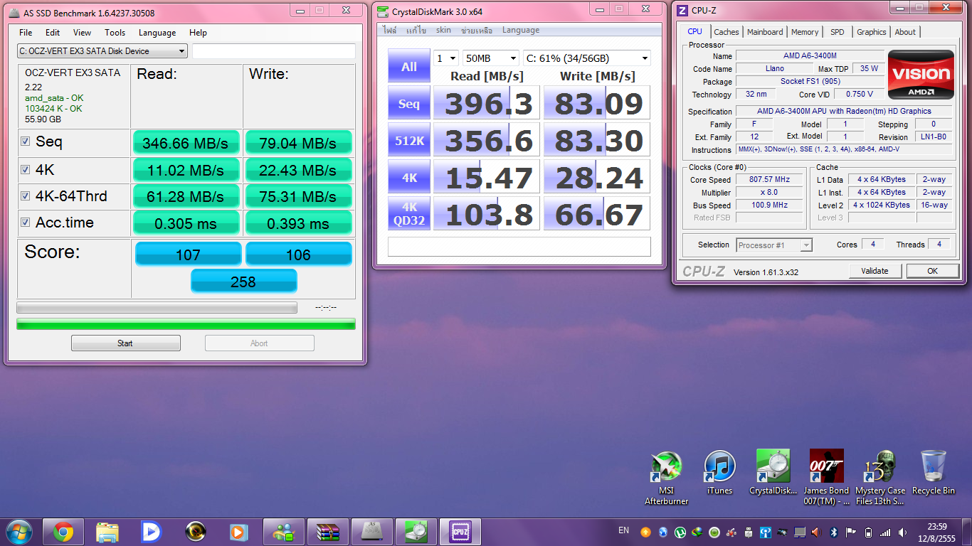Click the green progress bar in AS SSD
Image resolution: width=972 pixels, height=546 pixels.
(186, 324)
